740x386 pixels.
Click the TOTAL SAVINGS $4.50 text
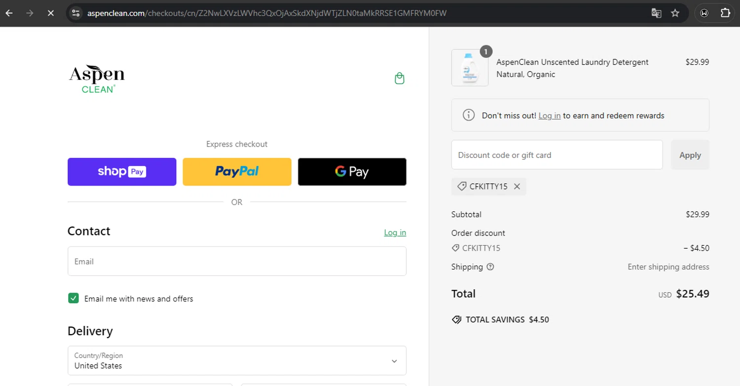click(x=507, y=320)
